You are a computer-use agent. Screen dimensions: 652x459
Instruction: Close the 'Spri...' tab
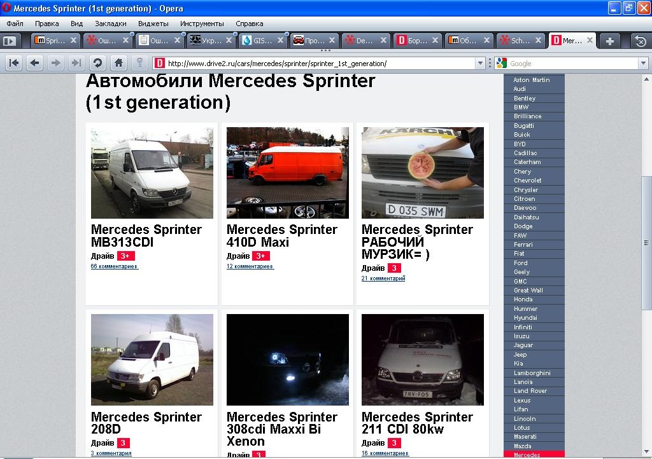click(x=73, y=40)
